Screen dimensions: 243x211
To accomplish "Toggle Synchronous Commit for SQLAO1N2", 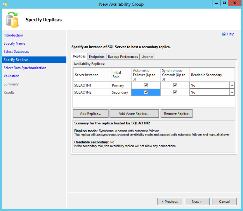I will pyautogui.click(x=175, y=92).
